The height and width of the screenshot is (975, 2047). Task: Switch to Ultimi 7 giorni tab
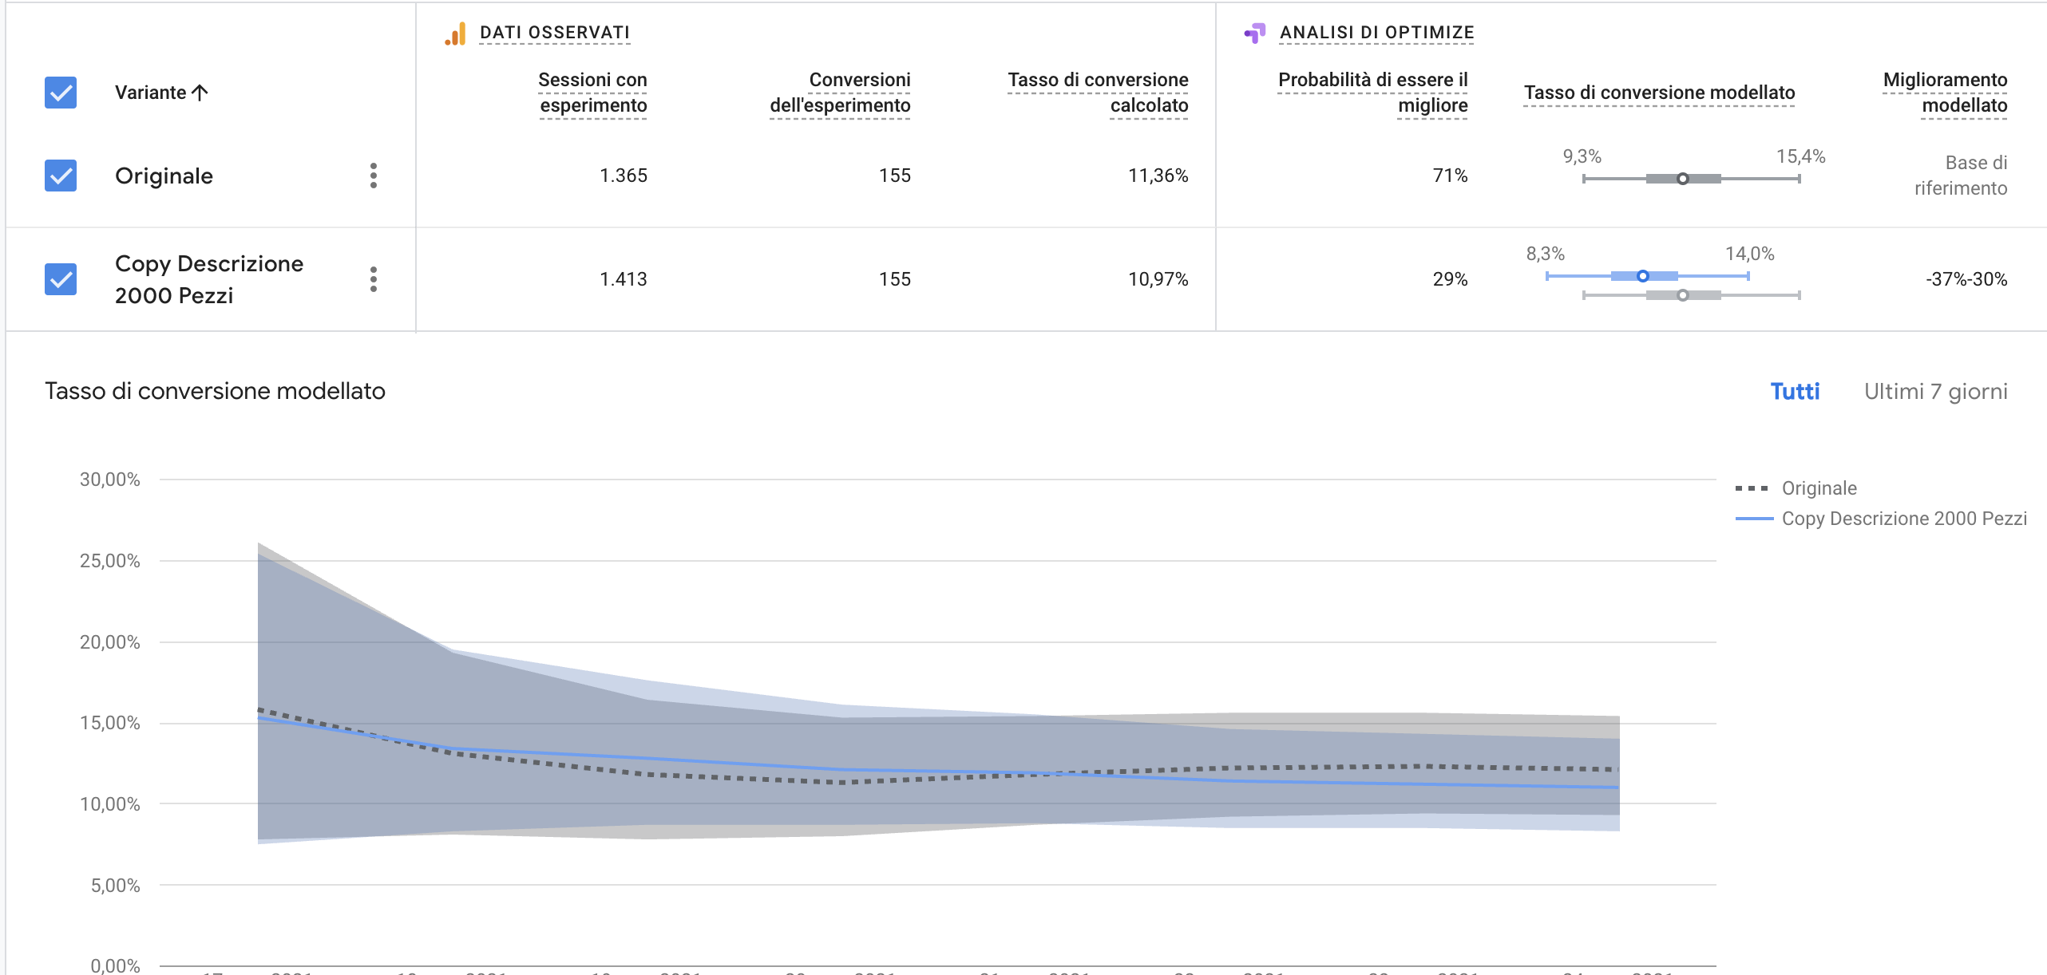(x=1935, y=392)
